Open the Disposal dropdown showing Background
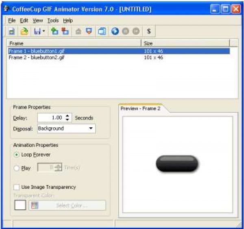The width and height of the screenshot is (244, 229). click(x=66, y=129)
